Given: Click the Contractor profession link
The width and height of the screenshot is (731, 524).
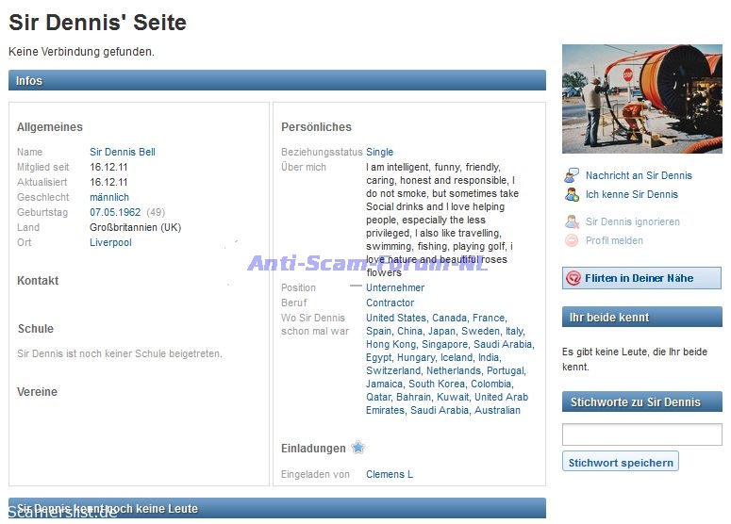Looking at the screenshot, I should pyautogui.click(x=390, y=303).
